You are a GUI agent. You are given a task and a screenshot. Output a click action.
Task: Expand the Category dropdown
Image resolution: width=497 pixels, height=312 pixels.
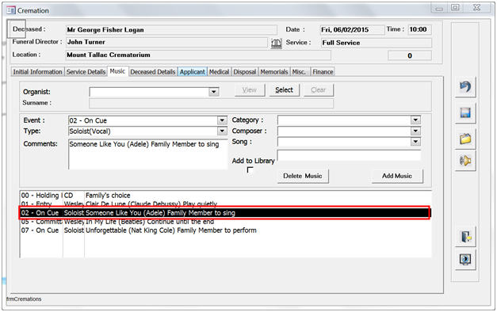tap(415, 120)
